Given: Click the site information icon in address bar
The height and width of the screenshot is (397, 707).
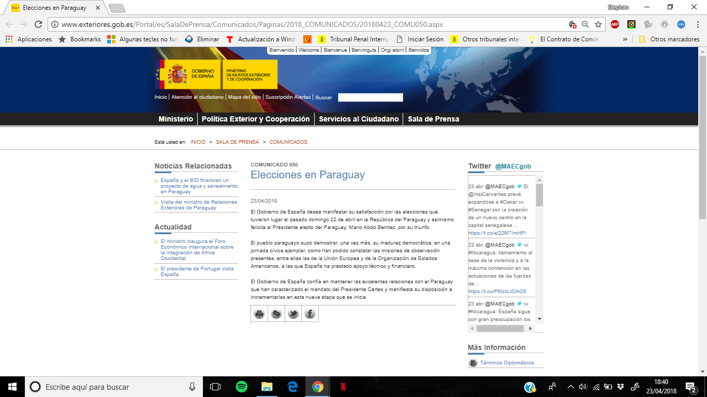Looking at the screenshot, I should click(x=55, y=24).
